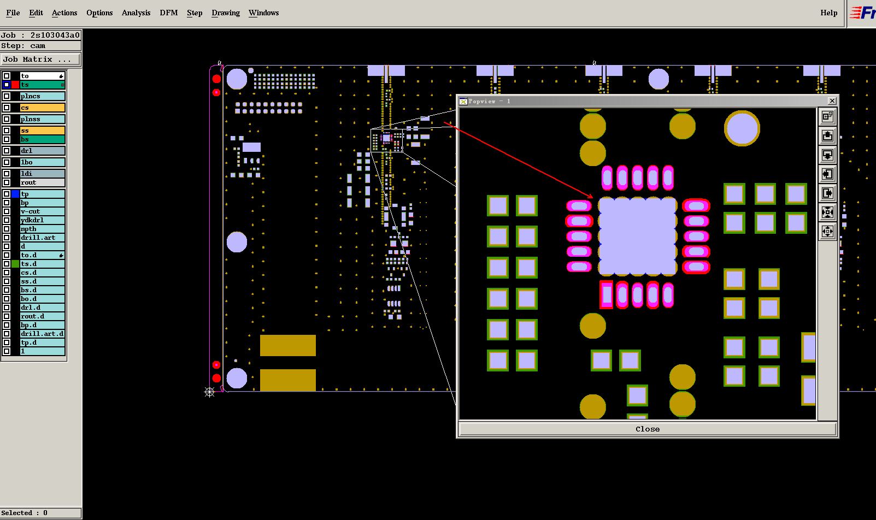Zoom out Popview using the outward-arrows icon
The height and width of the screenshot is (520, 876).
(x=827, y=231)
